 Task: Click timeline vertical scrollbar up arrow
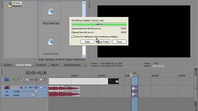[x=196, y=73]
